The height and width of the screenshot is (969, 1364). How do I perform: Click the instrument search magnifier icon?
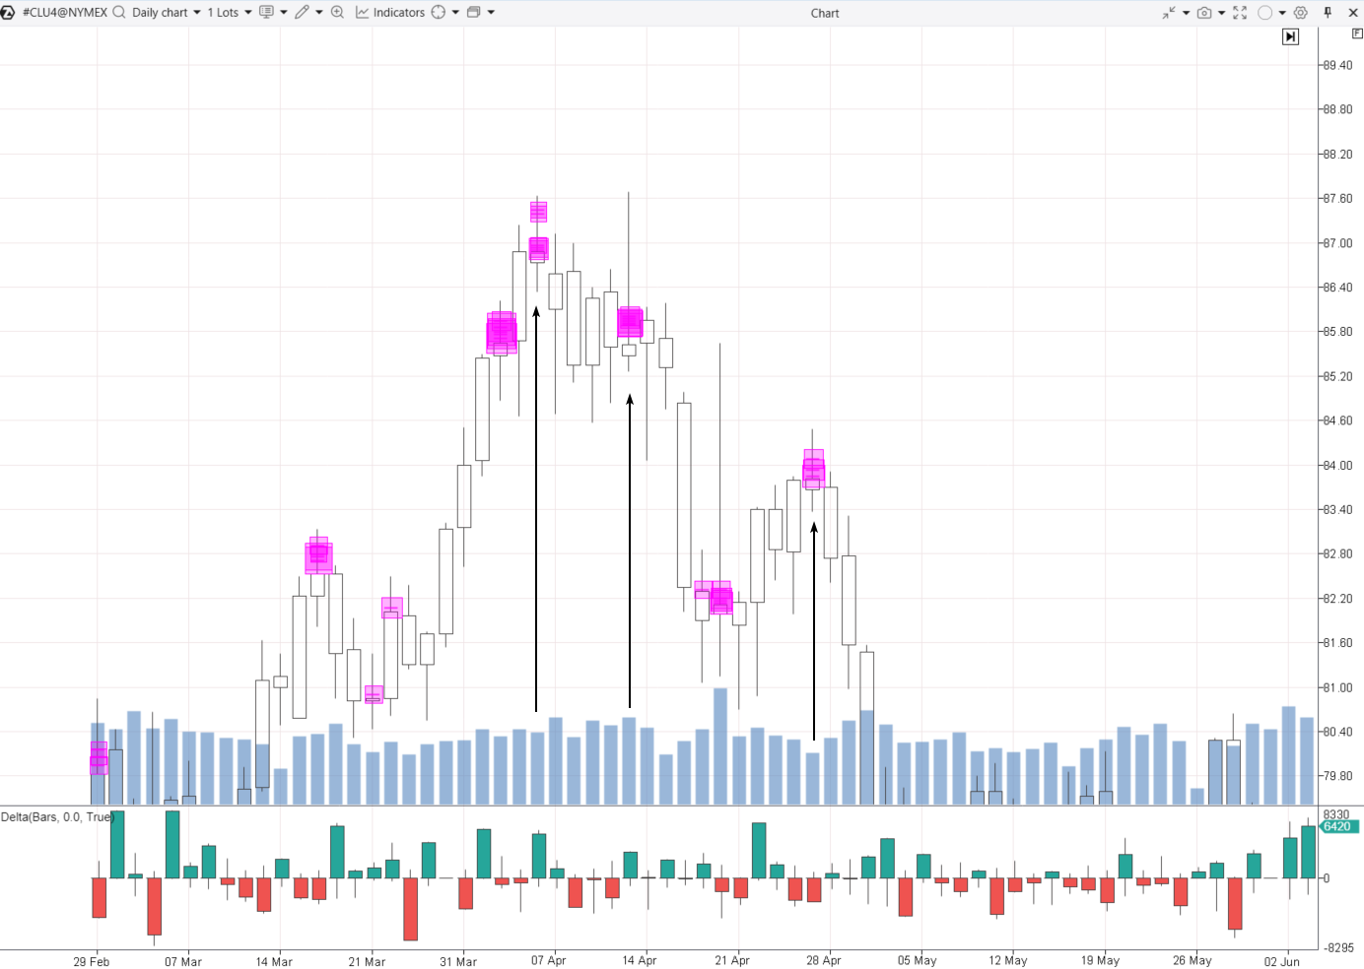point(119,13)
